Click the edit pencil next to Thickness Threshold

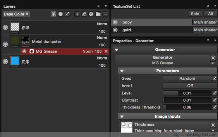pos(215,107)
